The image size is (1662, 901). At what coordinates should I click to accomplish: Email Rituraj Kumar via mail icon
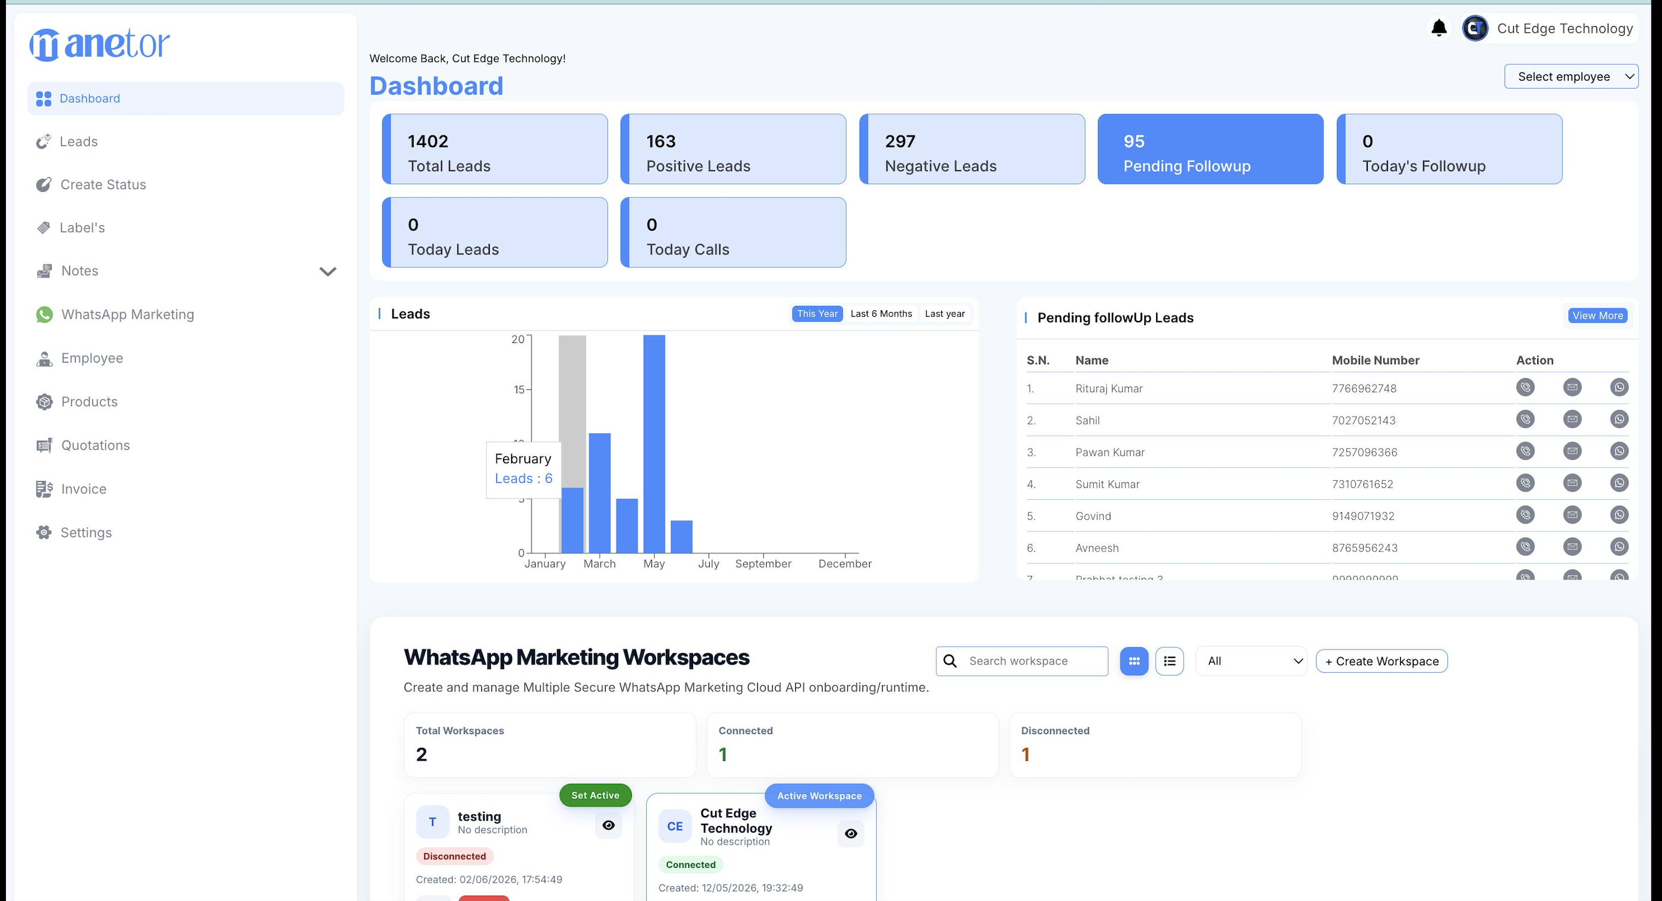pyautogui.click(x=1572, y=387)
